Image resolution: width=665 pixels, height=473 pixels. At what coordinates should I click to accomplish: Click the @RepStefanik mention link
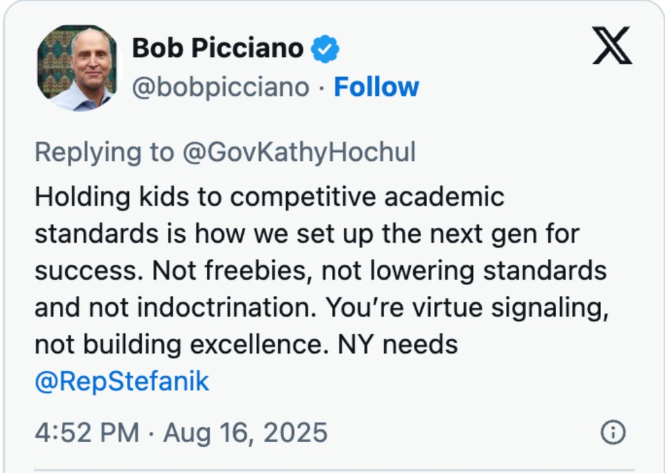122,382
